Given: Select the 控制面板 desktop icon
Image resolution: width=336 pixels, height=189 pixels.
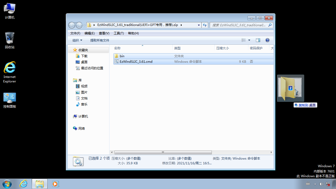Looking at the screenshot, I should (10, 100).
